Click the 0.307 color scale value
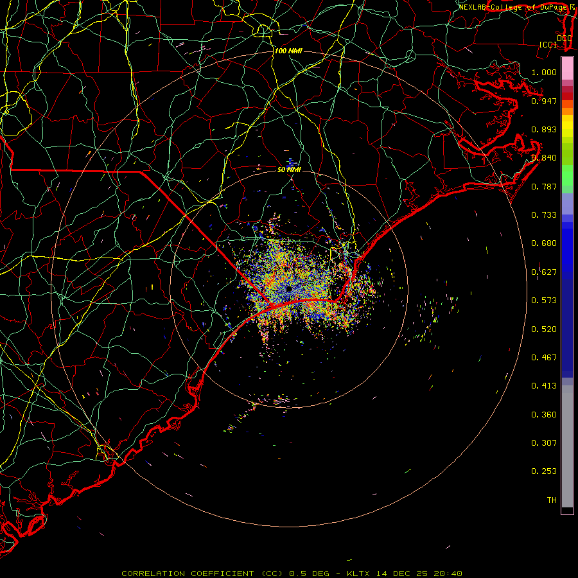Image resolution: width=578 pixels, height=578 pixels. tap(544, 443)
